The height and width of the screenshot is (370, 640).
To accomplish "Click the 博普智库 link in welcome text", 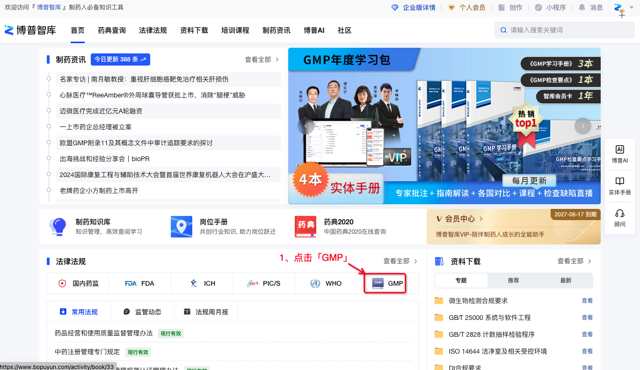I will (x=49, y=7).
